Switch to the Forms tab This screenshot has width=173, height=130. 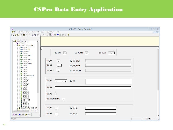tap(28, 115)
